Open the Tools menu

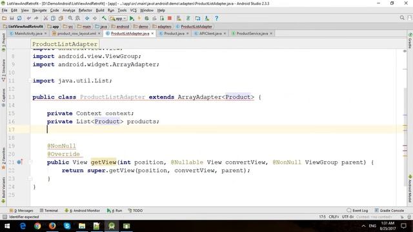point(122,10)
